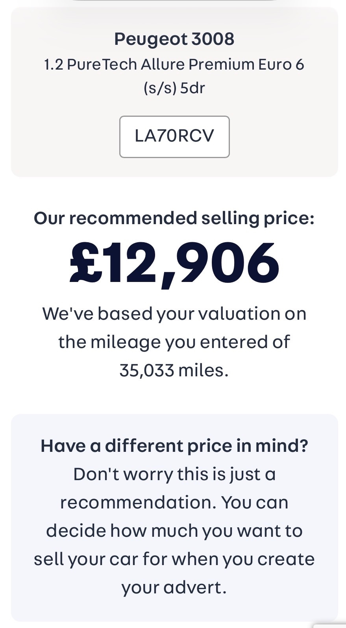Select the 35,033 miles value

174,370
